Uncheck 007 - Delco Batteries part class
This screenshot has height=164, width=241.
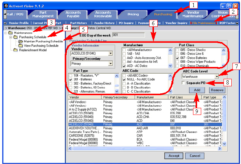tap(177, 58)
